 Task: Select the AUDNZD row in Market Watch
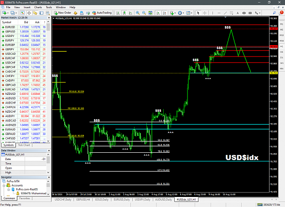[24, 125]
